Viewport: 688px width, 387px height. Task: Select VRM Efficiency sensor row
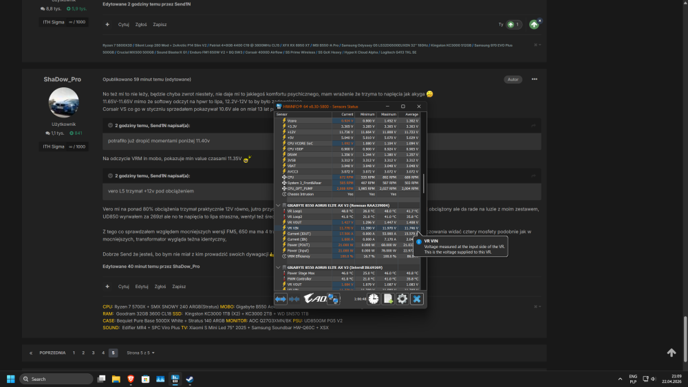347,256
